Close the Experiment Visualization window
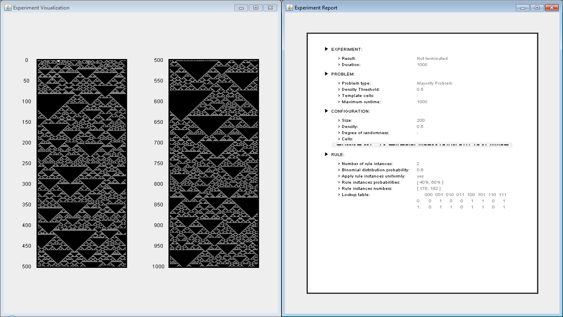This screenshot has width=563, height=317. pos(270,8)
